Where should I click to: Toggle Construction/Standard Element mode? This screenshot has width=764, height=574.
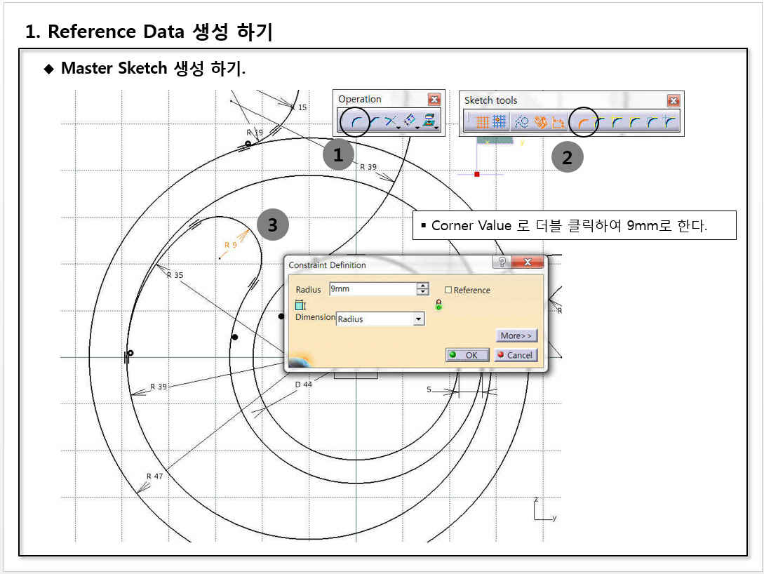click(x=521, y=123)
